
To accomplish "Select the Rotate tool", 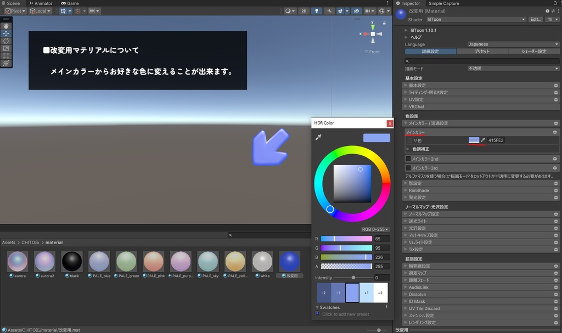I will point(6,41).
